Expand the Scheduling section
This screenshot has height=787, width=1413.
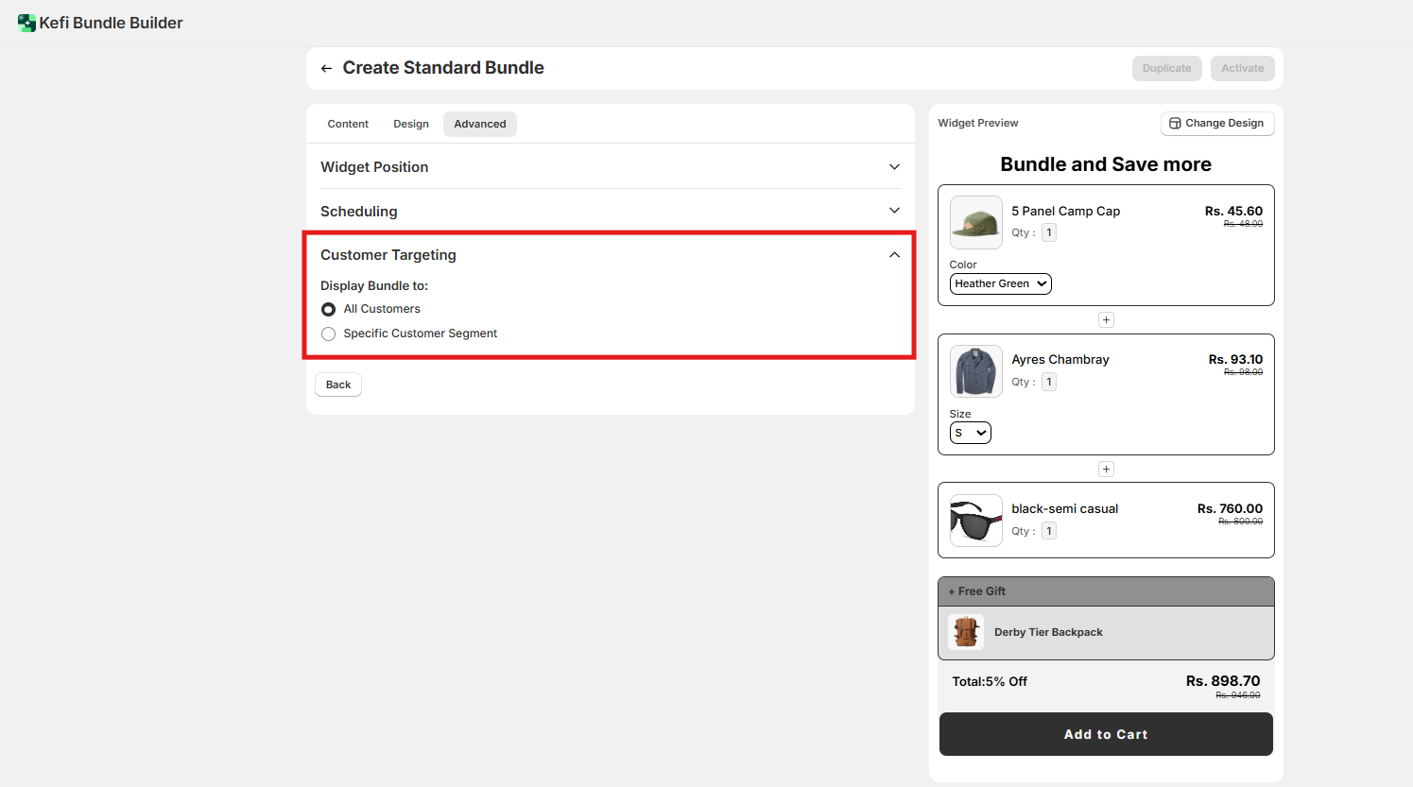(894, 211)
